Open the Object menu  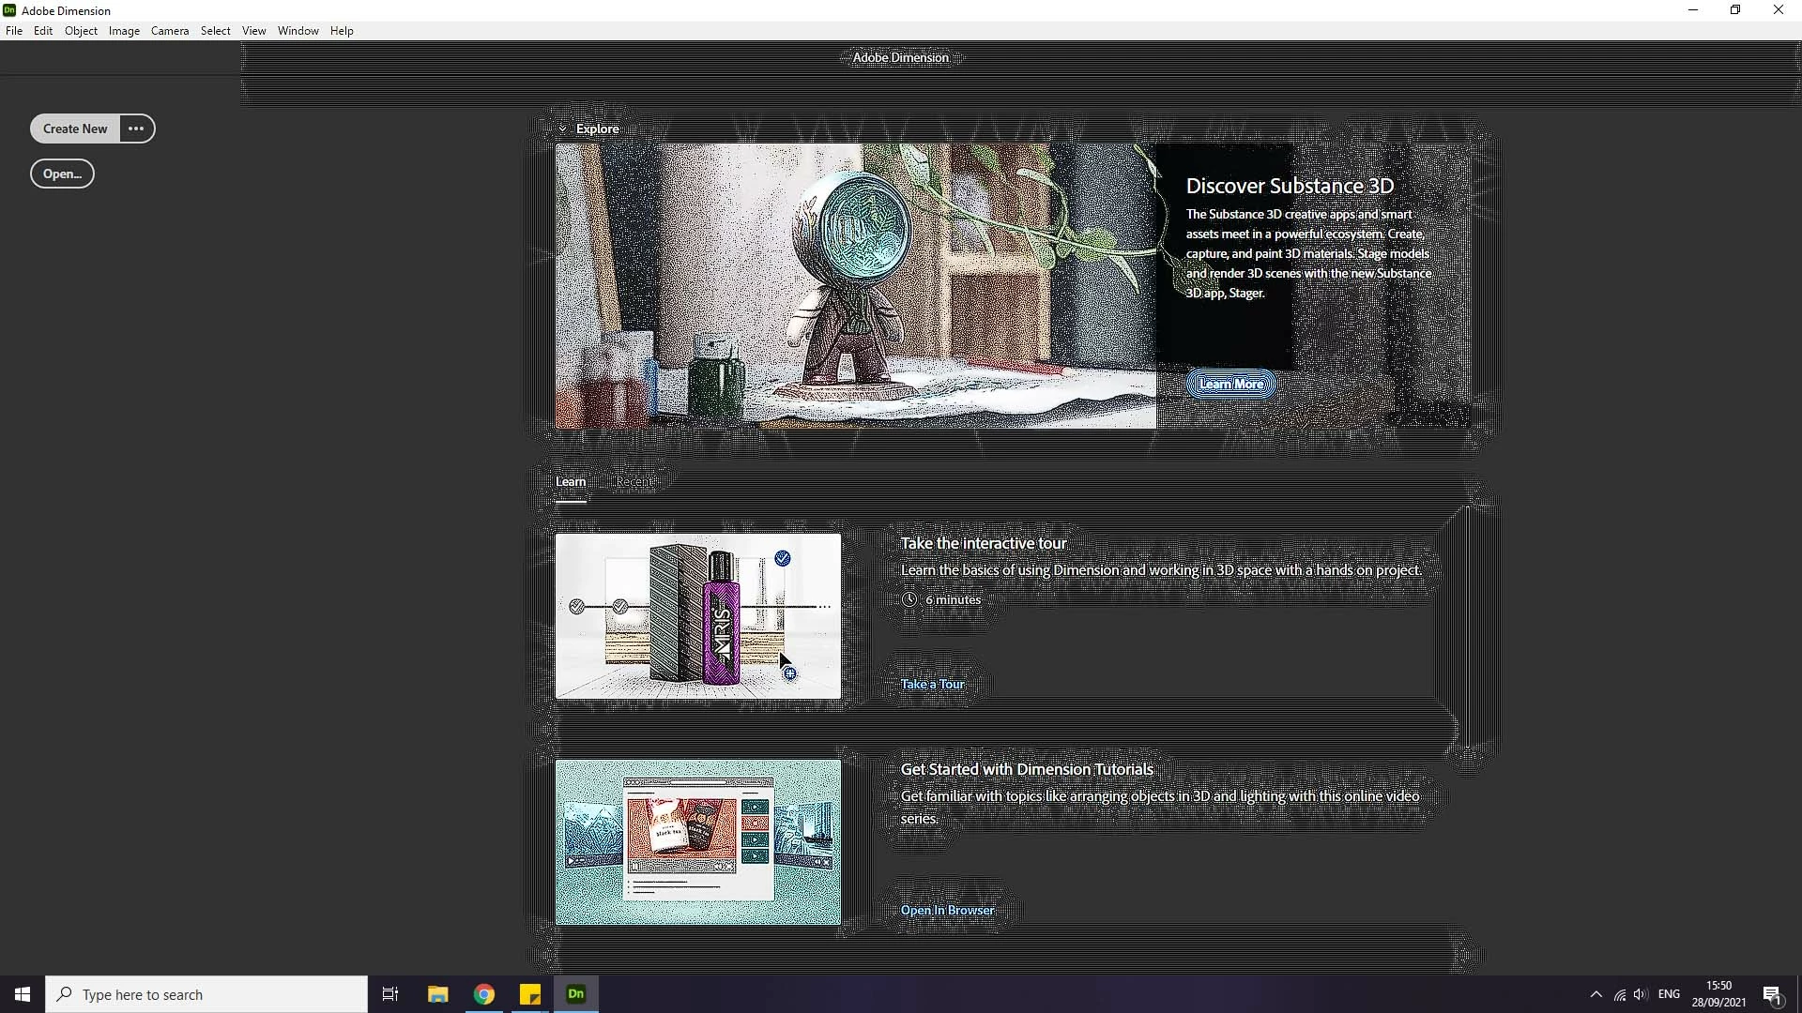coord(81,31)
